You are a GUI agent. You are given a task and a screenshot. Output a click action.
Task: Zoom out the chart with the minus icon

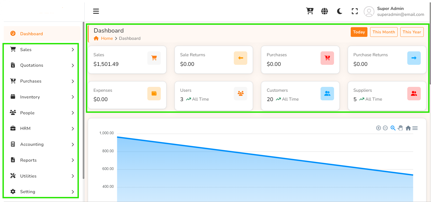click(x=385, y=128)
